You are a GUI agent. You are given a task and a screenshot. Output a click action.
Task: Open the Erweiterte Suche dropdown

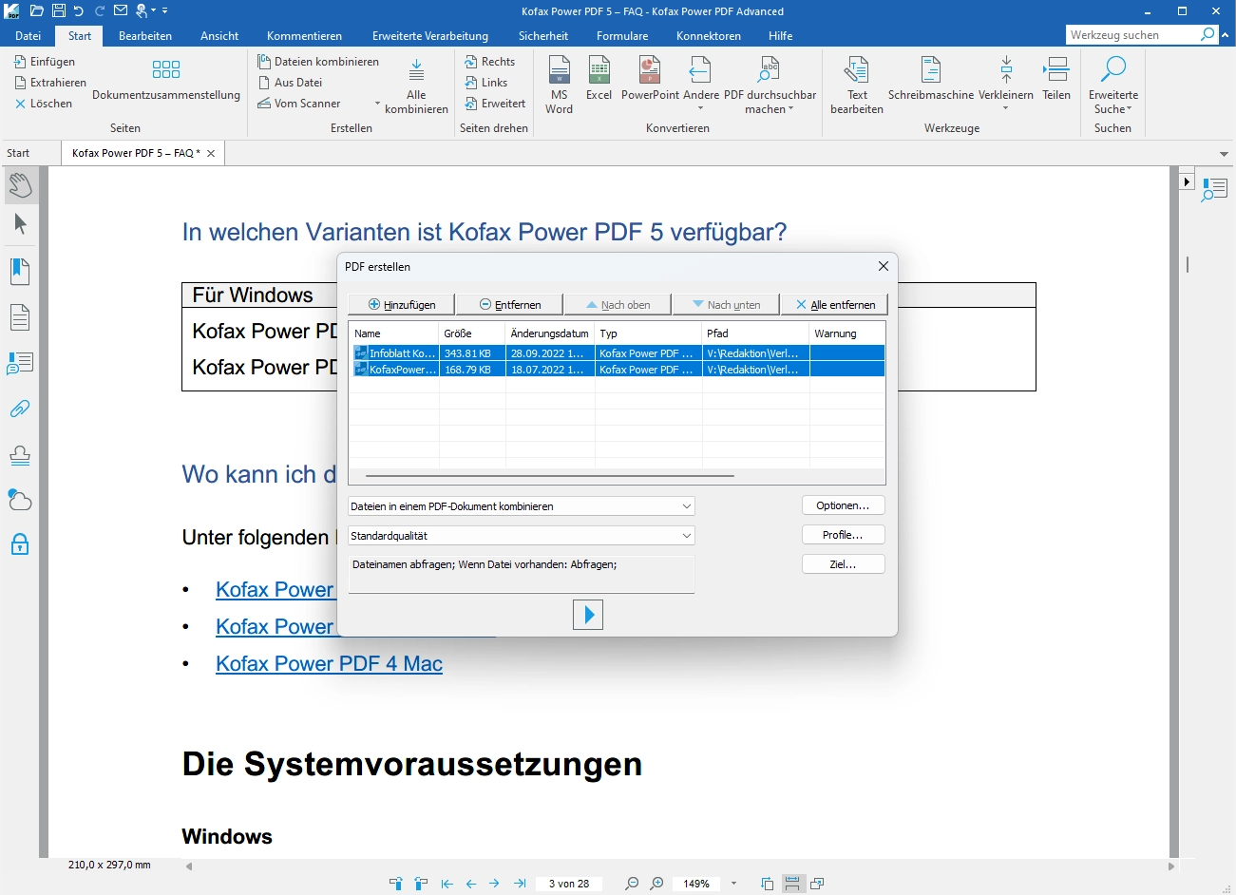[x=1130, y=109]
